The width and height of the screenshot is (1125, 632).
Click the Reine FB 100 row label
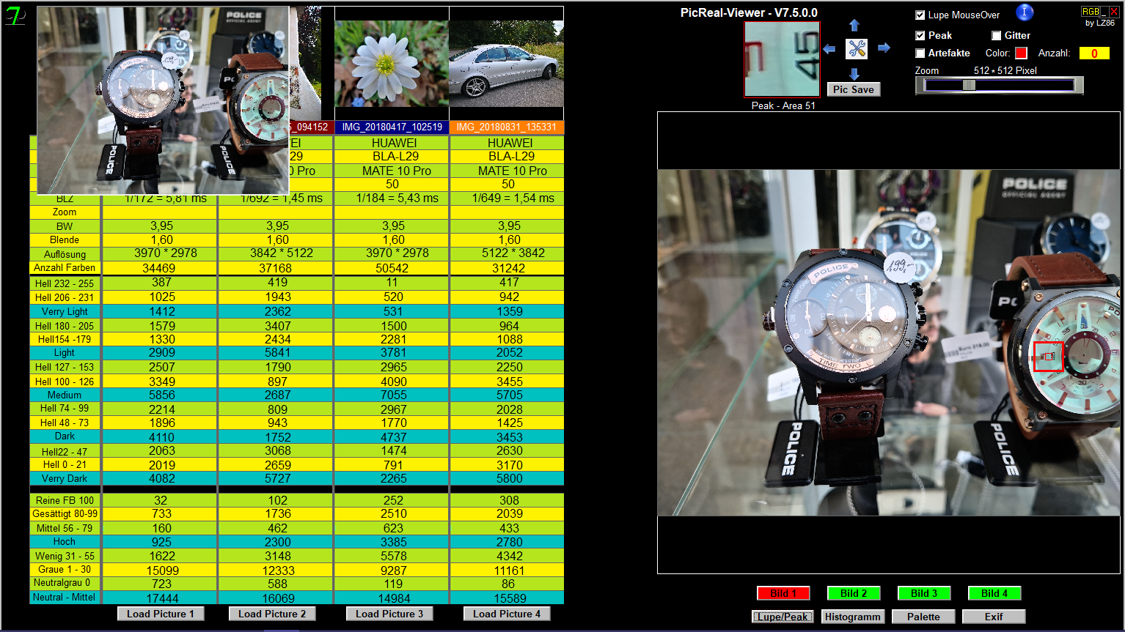point(65,500)
